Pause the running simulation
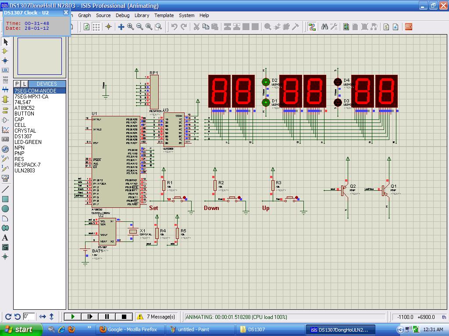Image resolution: width=449 pixels, height=336 pixels. tap(107, 316)
